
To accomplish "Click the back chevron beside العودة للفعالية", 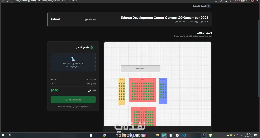I will click(x=208, y=6).
